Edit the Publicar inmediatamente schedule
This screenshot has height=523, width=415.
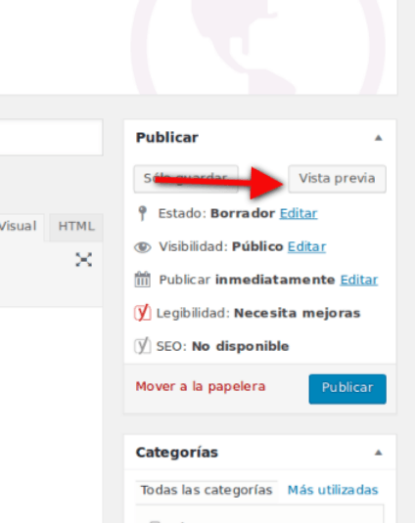(359, 280)
